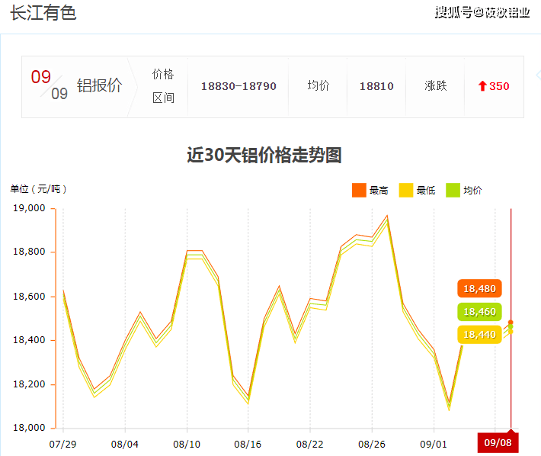
Task: Select the yellow 18,440 tooltip badge
Action: [479, 334]
